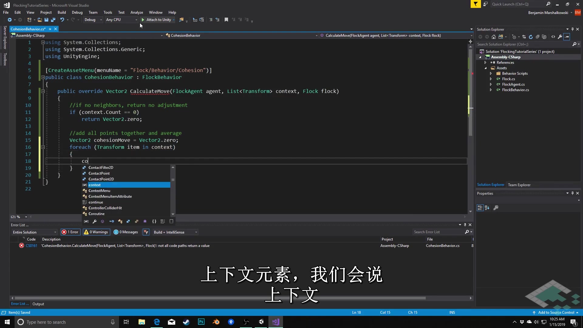The width and height of the screenshot is (583, 328).
Task: Expand the Behavior Scripts folder
Action: (491, 73)
